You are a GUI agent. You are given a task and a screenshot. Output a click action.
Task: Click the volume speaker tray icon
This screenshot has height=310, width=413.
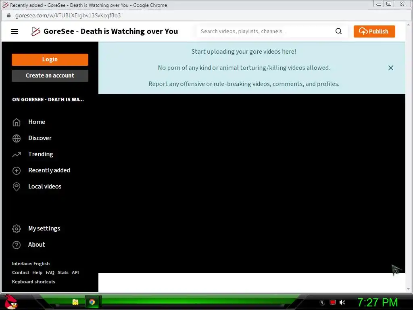coord(342,302)
